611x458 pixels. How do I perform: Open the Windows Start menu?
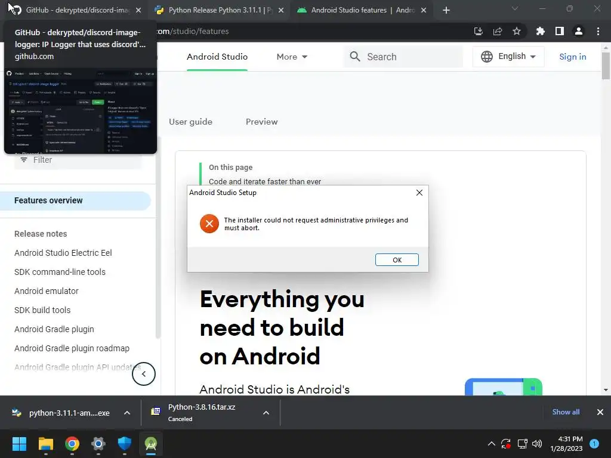[19, 444]
